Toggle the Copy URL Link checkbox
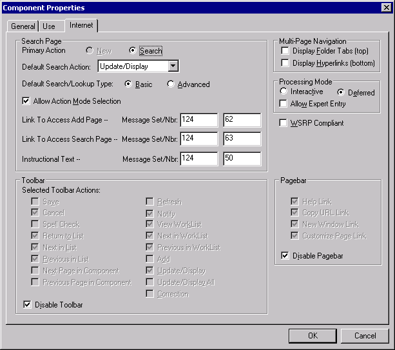 point(294,213)
